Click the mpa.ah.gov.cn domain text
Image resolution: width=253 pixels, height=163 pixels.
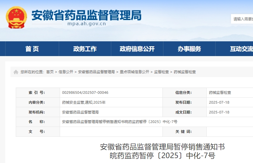coord(86,24)
